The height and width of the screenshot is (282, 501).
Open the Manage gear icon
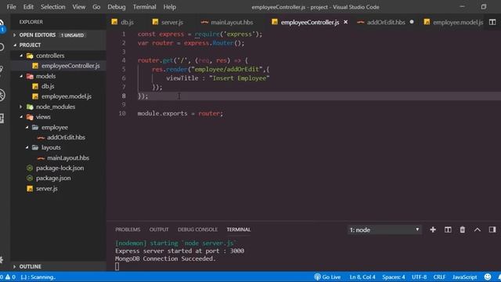click(2, 259)
